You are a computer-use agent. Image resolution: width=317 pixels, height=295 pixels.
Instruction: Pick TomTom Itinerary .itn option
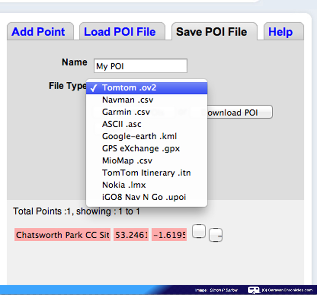[146, 173]
